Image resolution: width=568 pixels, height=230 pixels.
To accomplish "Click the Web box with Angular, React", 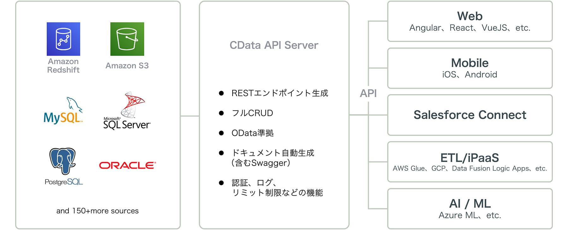I will pyautogui.click(x=470, y=21).
